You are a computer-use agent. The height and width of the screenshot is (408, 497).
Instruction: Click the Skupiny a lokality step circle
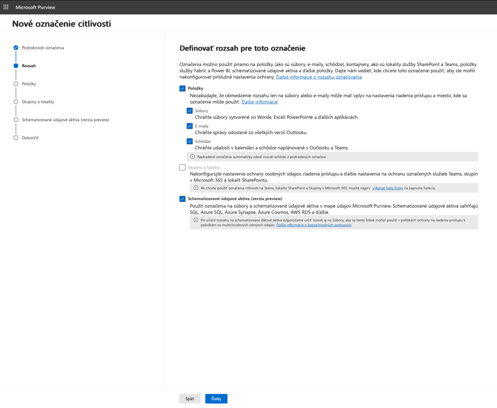tap(16, 102)
